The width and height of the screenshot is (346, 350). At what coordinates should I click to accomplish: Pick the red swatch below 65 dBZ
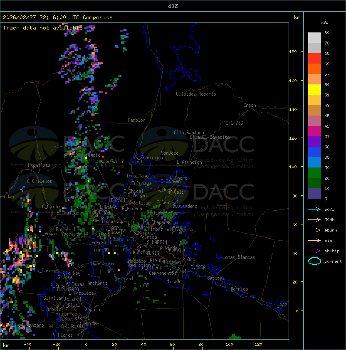pos(314,59)
